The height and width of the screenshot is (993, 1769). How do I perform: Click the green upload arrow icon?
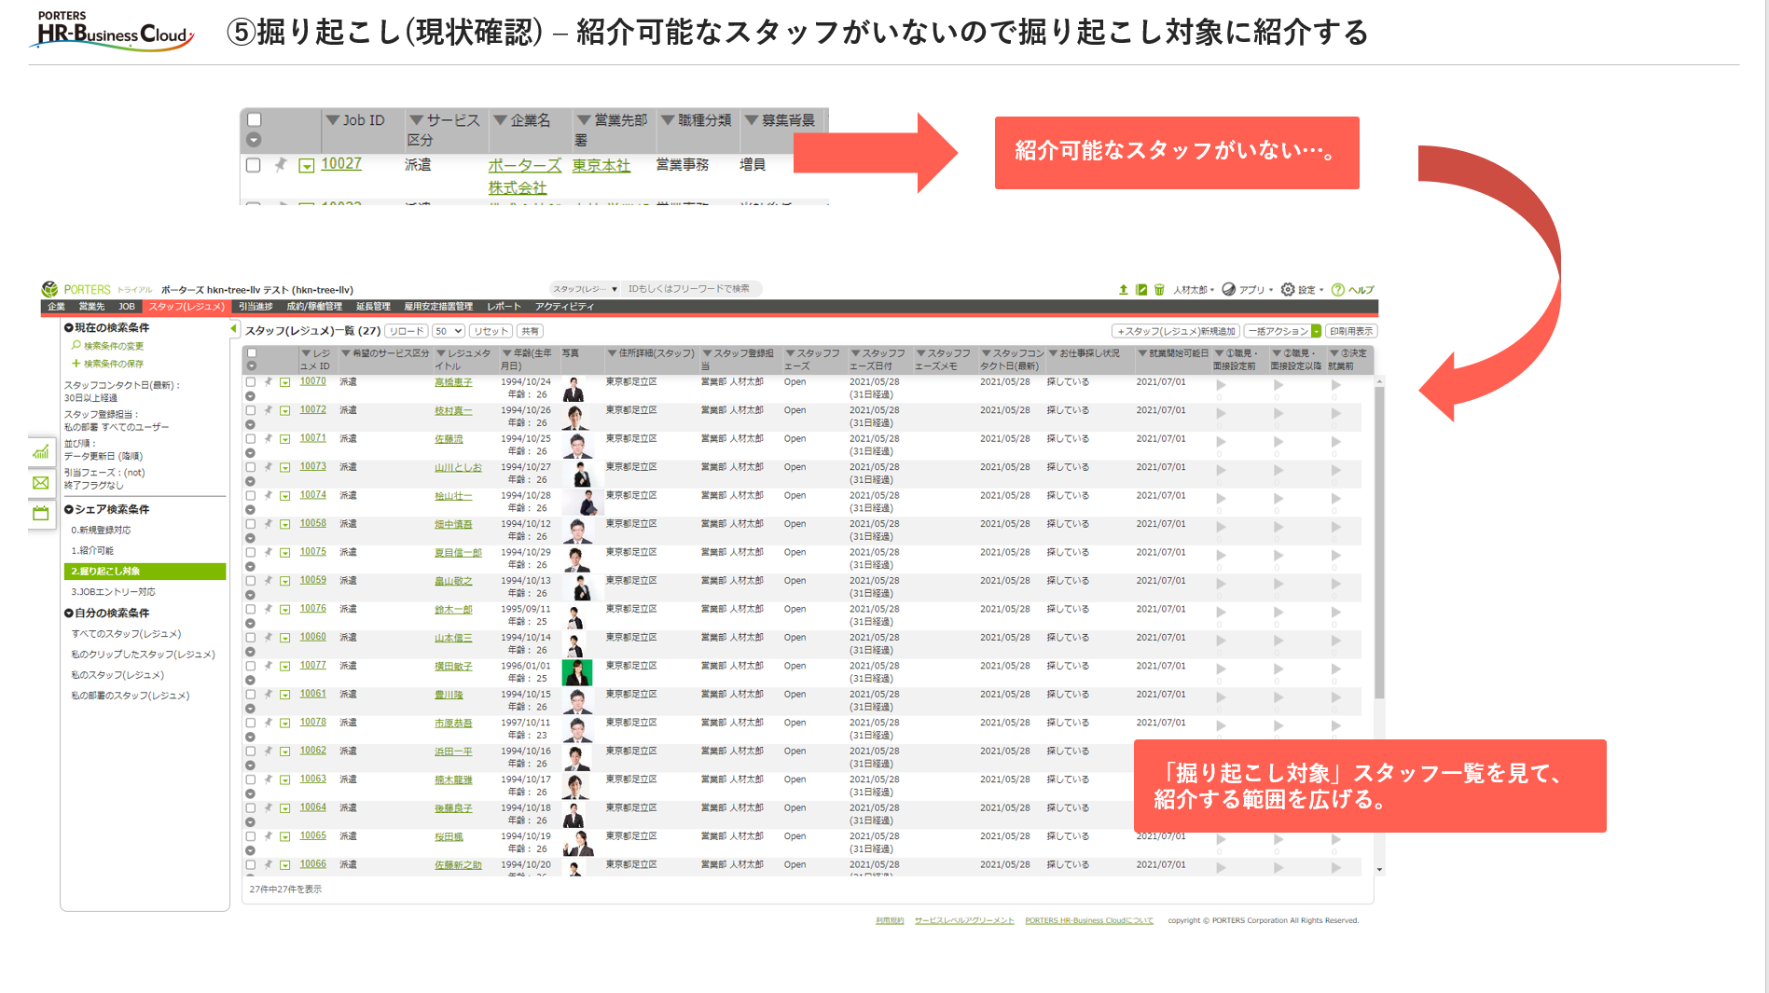click(1123, 290)
